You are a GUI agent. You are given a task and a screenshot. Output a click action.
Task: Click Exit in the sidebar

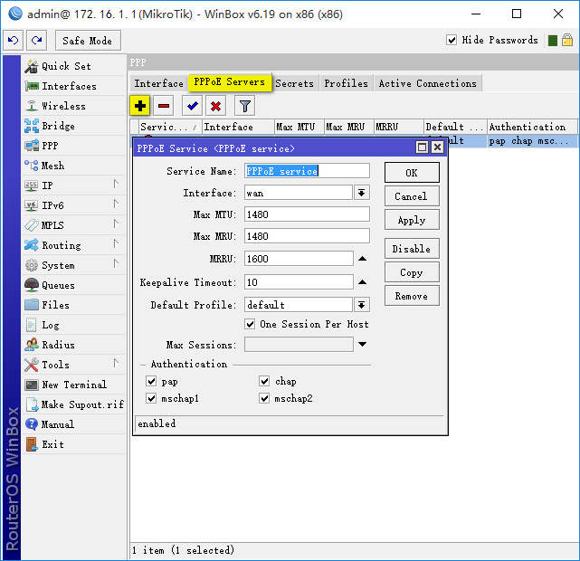tap(74, 444)
